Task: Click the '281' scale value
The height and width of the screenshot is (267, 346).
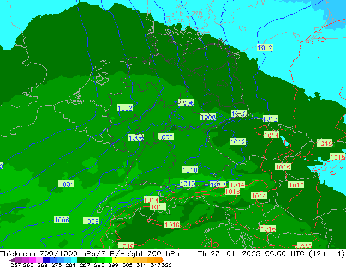Action: point(70,265)
